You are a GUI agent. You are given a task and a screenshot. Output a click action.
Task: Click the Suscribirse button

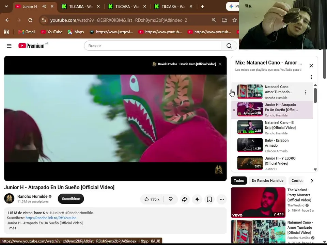point(71,199)
